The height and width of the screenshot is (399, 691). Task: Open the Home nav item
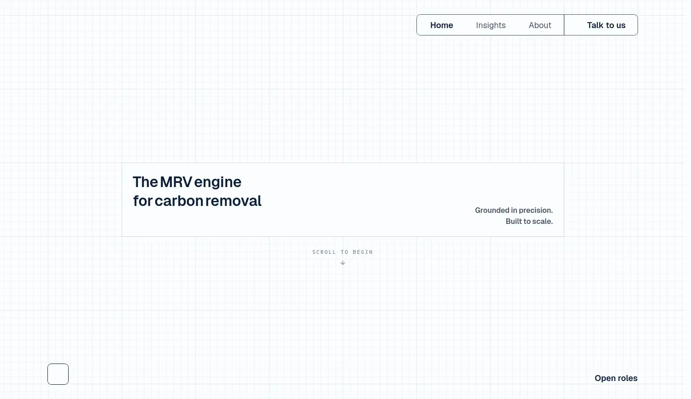pyautogui.click(x=441, y=25)
